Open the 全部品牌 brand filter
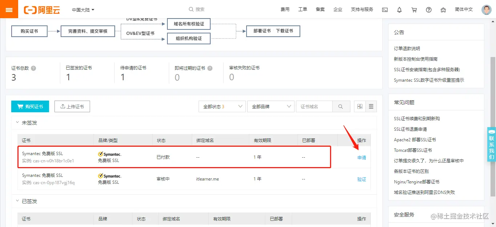This screenshot has width=496, height=227. [x=271, y=106]
